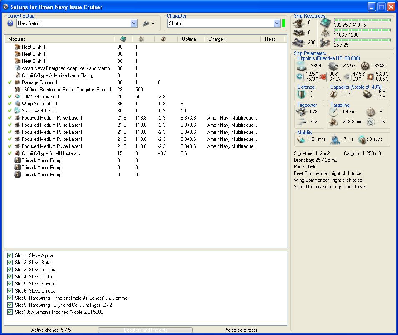Click the 1600mm Reinforced Rolled Tungsten Plates icon

(x=18, y=90)
